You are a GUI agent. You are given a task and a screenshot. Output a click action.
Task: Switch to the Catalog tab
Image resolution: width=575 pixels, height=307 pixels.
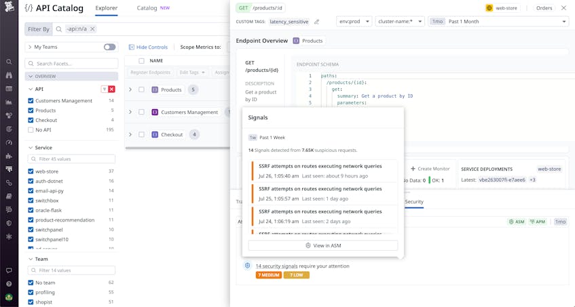point(147,8)
